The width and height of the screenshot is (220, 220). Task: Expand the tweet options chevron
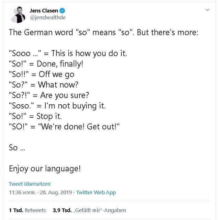pos(207,10)
